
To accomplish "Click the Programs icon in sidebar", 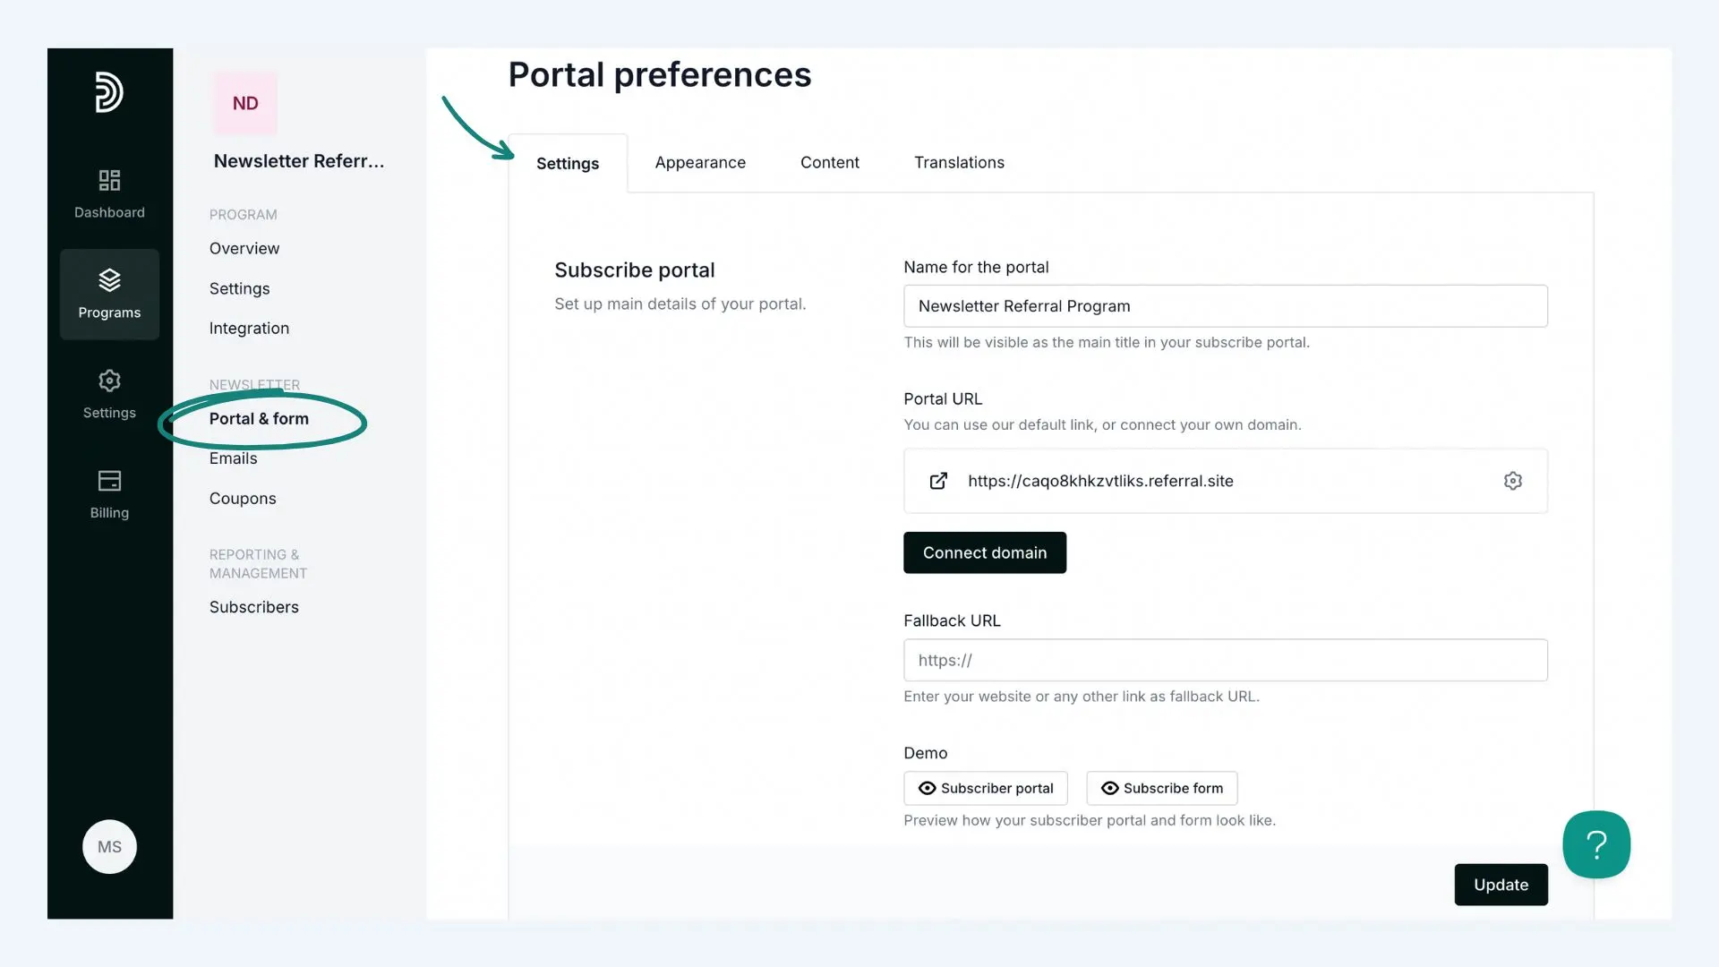I will point(108,293).
